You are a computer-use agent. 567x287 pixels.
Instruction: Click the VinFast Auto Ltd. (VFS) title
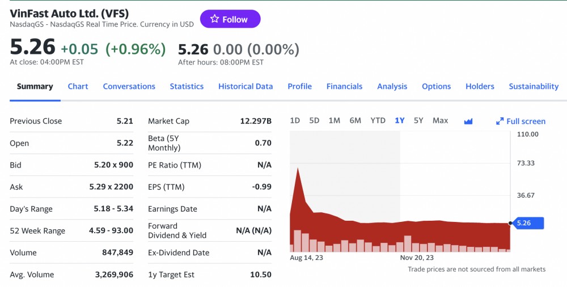click(x=69, y=14)
